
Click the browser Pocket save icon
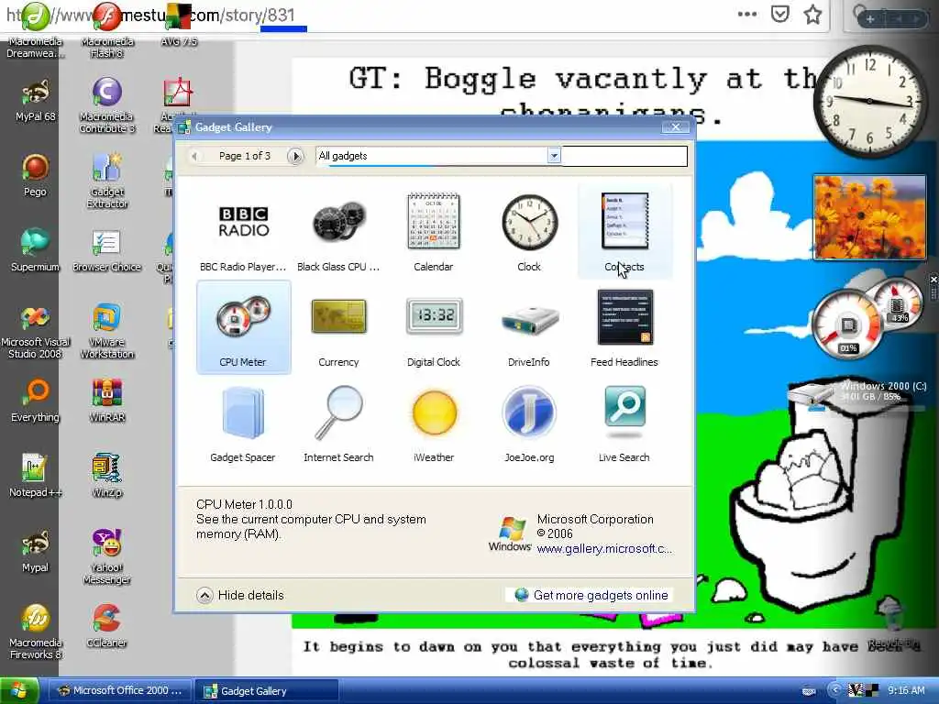coord(779,15)
